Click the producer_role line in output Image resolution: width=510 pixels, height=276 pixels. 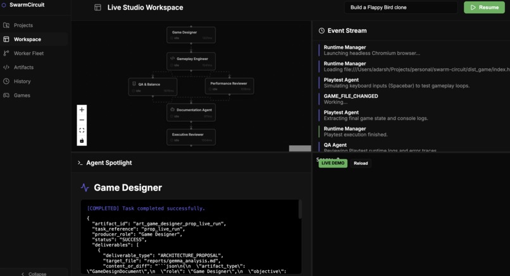point(137,234)
